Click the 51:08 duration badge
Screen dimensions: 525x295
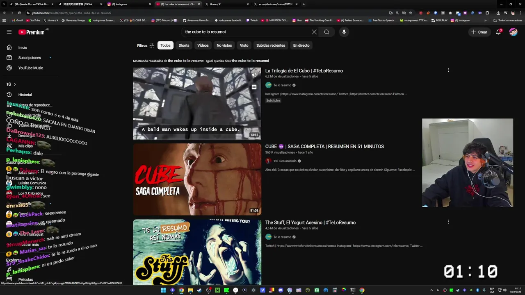pyautogui.click(x=254, y=211)
